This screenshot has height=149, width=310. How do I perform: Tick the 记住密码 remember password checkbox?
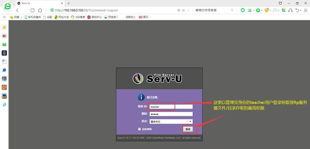139,129
